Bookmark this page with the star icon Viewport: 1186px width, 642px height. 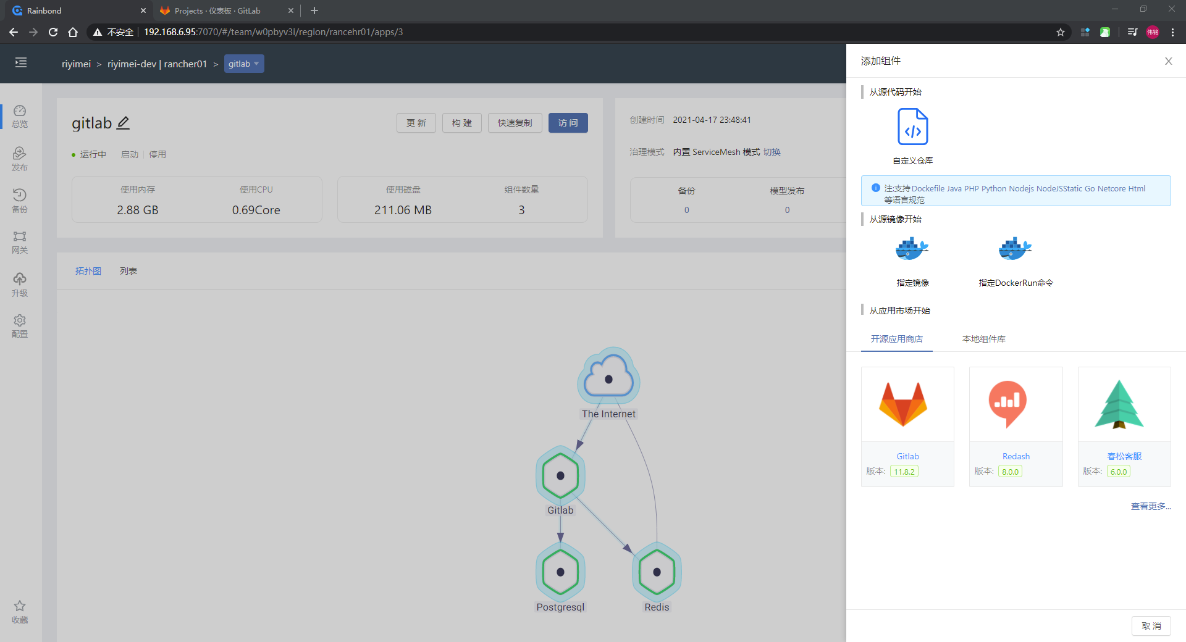(x=1061, y=32)
